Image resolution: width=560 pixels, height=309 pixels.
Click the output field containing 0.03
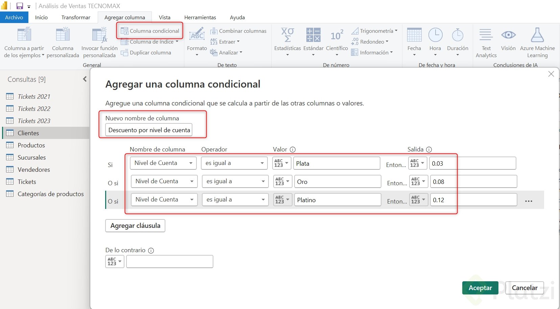(x=473, y=163)
